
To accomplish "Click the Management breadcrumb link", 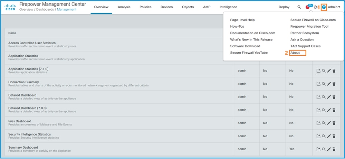I will click(67, 9).
